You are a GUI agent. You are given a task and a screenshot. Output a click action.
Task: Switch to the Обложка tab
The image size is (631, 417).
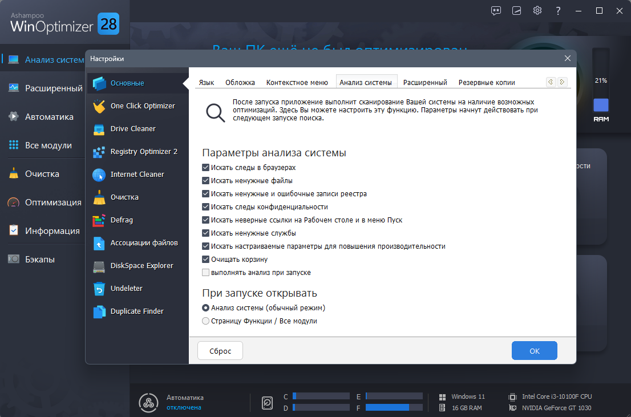[x=240, y=83]
